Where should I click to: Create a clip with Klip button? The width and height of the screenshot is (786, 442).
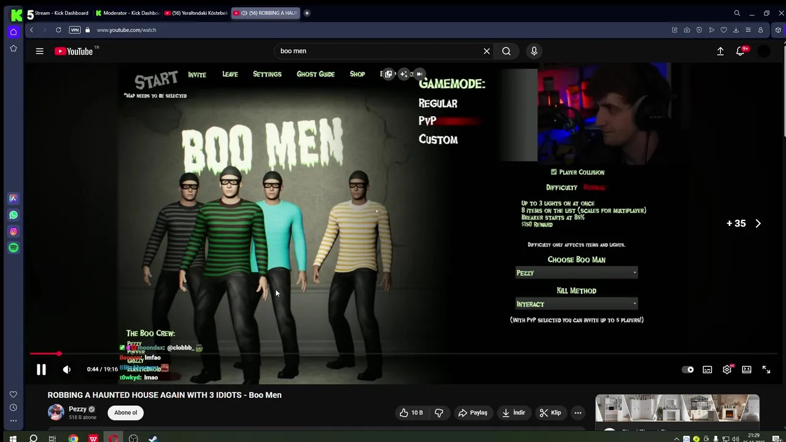[550, 413]
